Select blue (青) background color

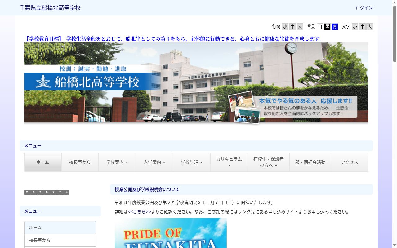pyautogui.click(x=335, y=27)
